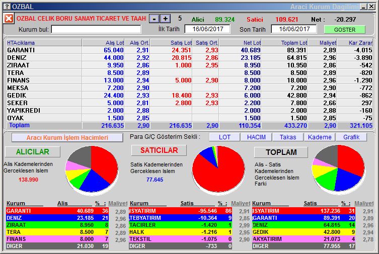Increase the count with plus button
This screenshot has height=254, width=379.
165,19
